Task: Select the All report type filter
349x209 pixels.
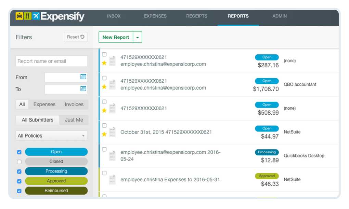Action: (22, 104)
